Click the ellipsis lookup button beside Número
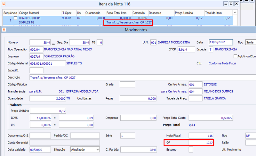 (x=53, y=43)
